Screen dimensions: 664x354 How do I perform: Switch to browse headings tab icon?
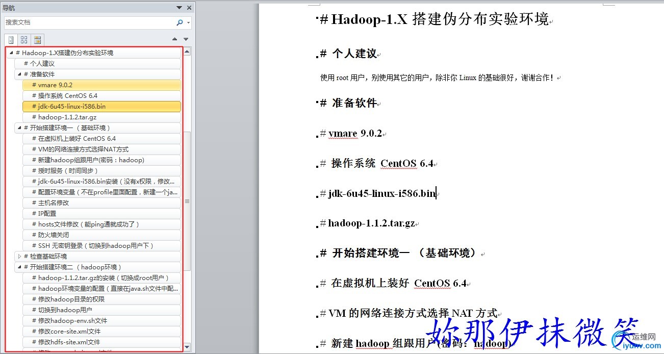click(11, 40)
